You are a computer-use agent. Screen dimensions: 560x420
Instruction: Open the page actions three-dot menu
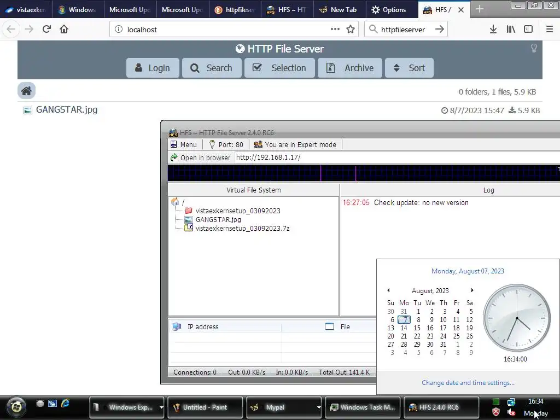coord(335,30)
